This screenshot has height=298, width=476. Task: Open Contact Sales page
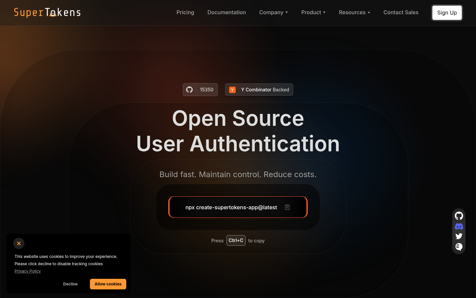point(401,13)
